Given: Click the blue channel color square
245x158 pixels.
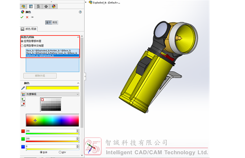Looking at the screenshot, I should pos(23,147).
